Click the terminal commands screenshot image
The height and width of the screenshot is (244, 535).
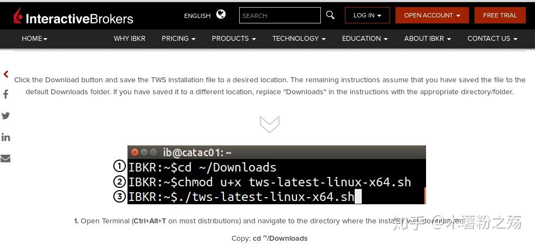[x=276, y=175]
